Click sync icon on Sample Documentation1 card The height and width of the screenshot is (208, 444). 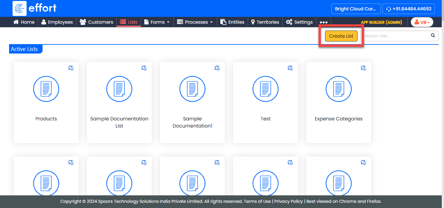[x=217, y=68]
